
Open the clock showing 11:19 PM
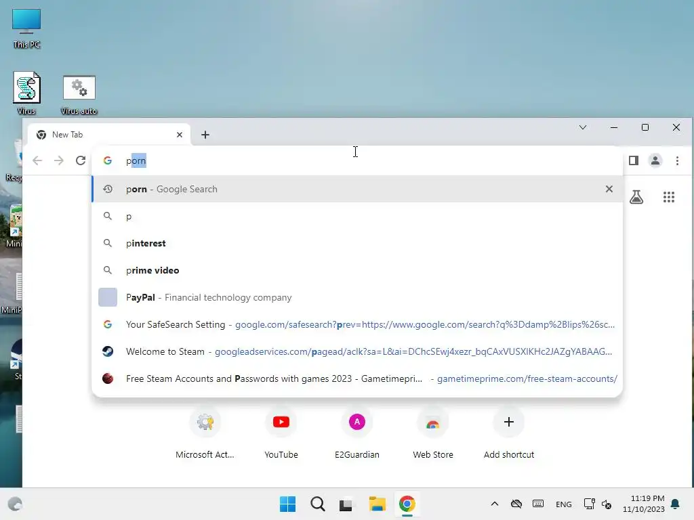(643, 504)
